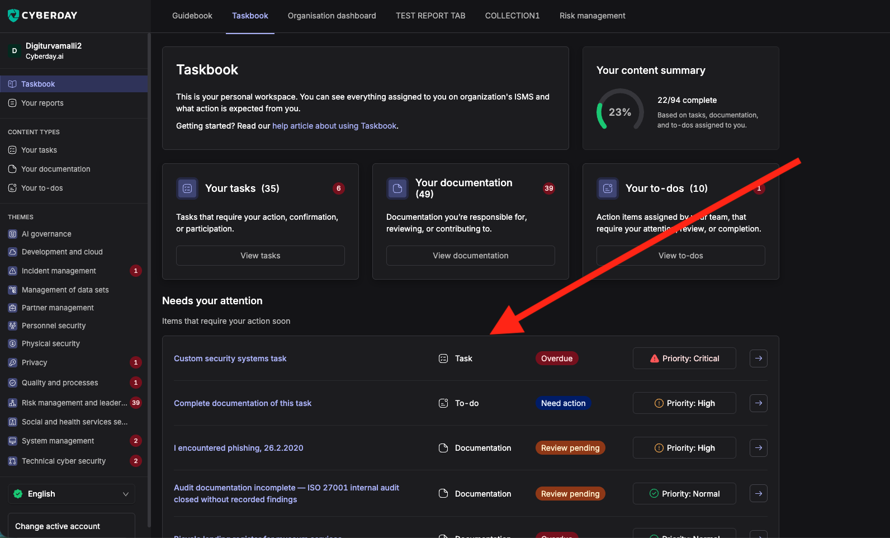Expand the English language dropdown
Screen dimensions: 890x538
click(x=72, y=494)
